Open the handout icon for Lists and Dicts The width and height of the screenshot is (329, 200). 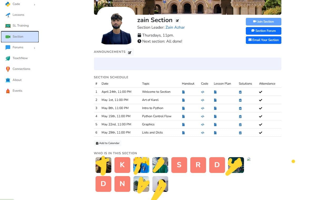[x=183, y=132]
